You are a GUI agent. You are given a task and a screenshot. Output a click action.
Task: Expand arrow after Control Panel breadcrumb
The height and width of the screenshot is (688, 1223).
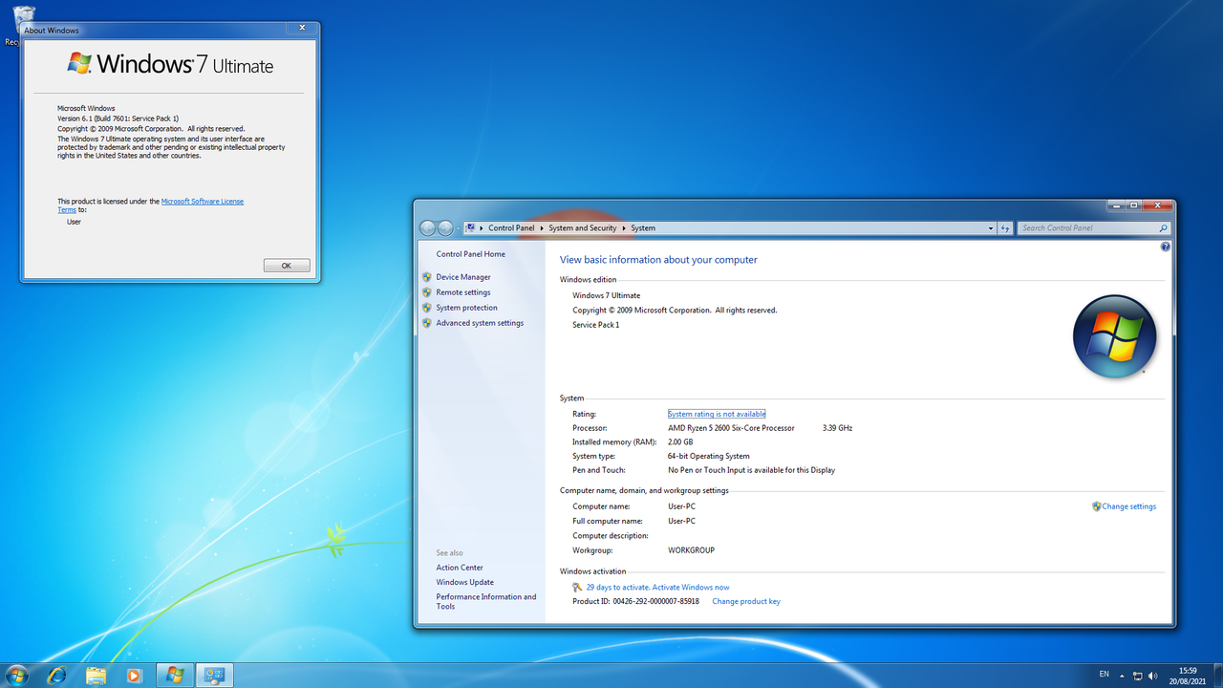click(x=542, y=228)
